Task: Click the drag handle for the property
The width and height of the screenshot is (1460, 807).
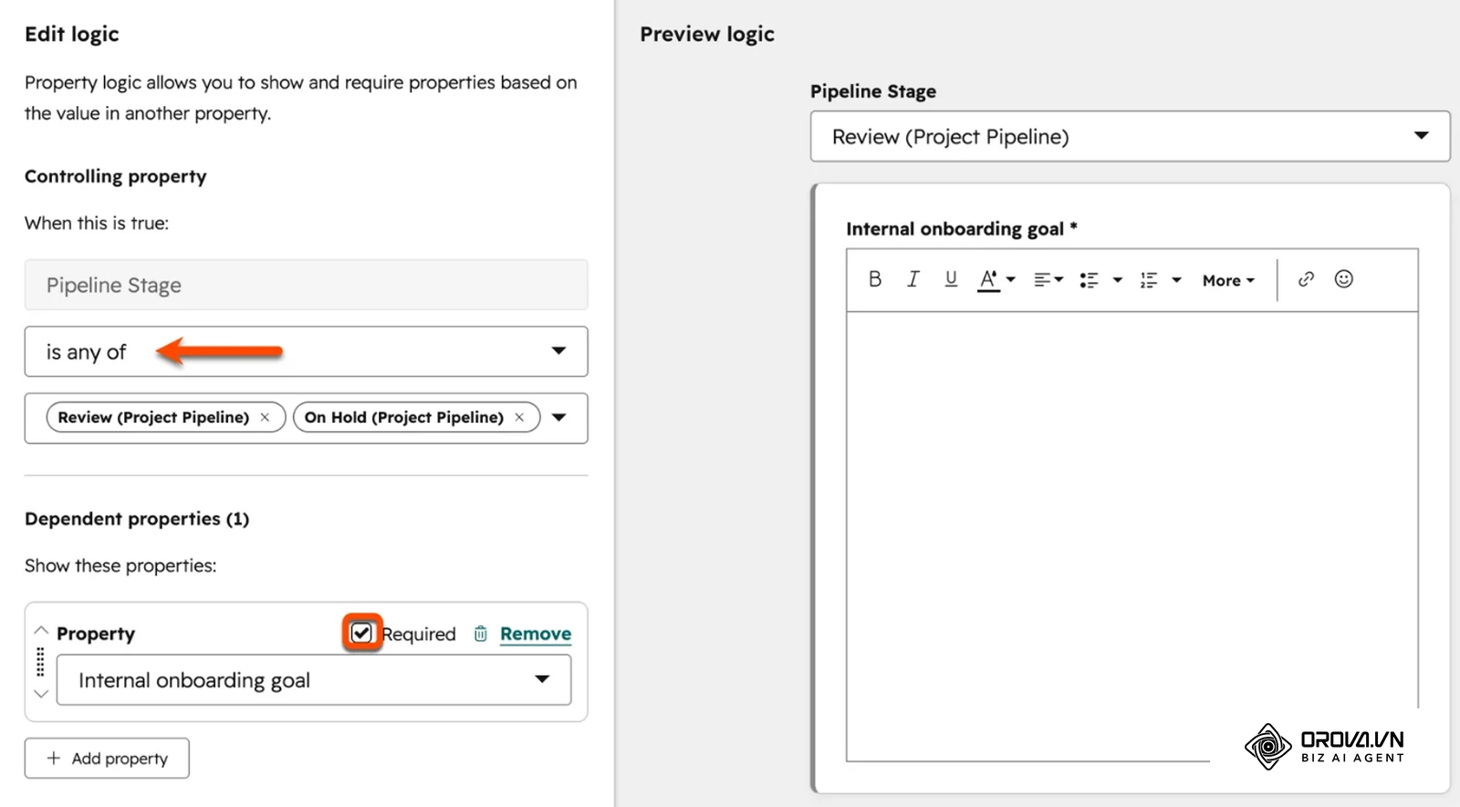Action: [40, 662]
